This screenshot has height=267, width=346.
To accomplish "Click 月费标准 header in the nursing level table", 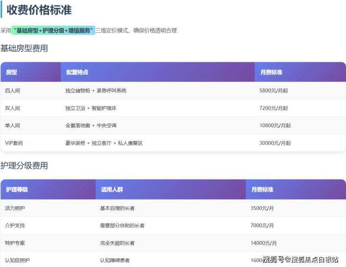I will pos(262,190).
